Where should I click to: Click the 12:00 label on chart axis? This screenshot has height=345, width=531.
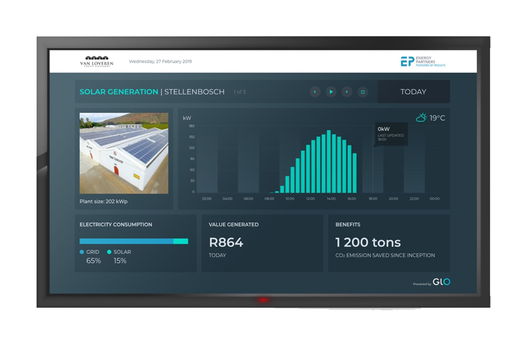tap(310, 199)
